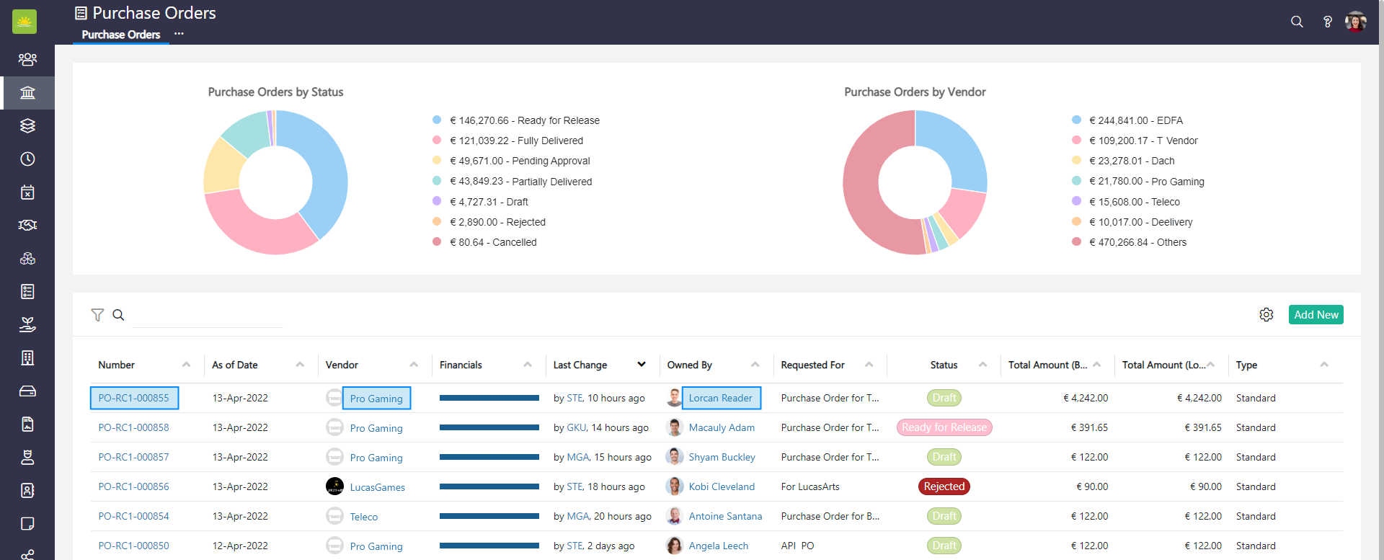The height and width of the screenshot is (560, 1384).
Task: Click the filter funnel icon above table
Action: (97, 315)
